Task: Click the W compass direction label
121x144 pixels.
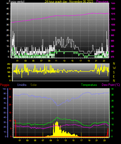Action: (x=114, y=68)
